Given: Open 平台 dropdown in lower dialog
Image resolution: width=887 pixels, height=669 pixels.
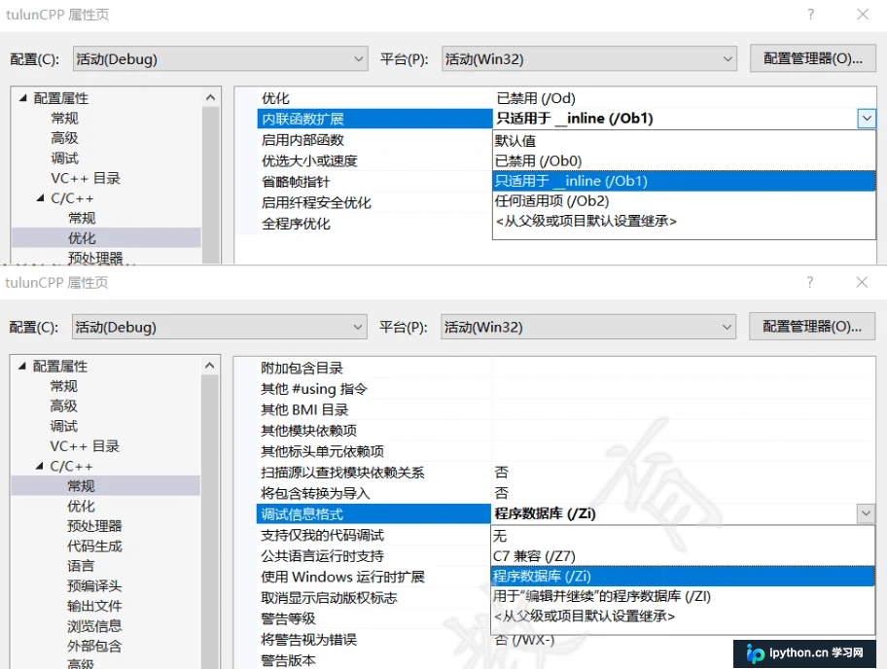Looking at the screenshot, I should (x=588, y=327).
